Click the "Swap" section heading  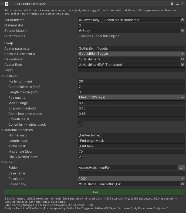click(x=9, y=43)
